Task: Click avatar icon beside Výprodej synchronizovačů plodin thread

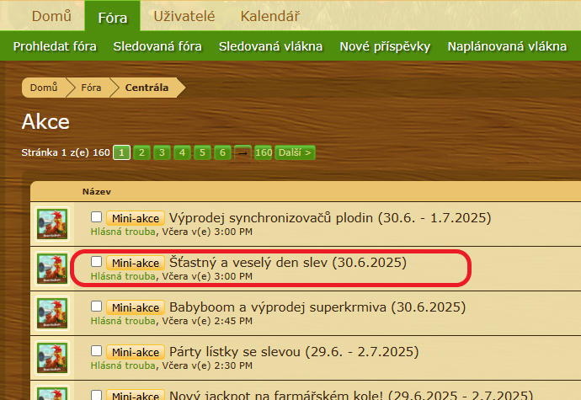Action: tap(51, 224)
